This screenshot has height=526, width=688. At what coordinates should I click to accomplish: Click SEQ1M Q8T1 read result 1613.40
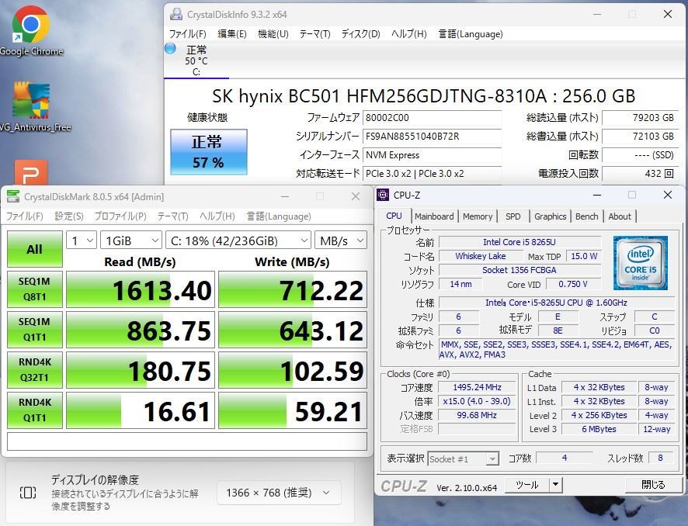click(141, 289)
